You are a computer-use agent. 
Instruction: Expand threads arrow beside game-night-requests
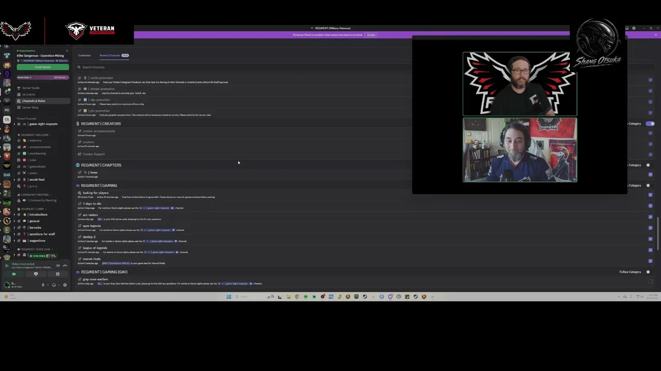tap(14, 124)
